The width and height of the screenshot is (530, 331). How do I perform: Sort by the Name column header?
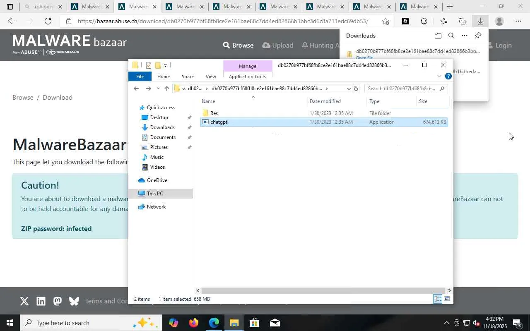(x=253, y=101)
